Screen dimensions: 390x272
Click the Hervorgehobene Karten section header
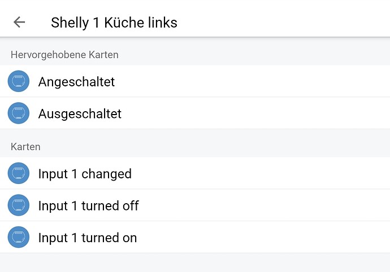coord(64,55)
